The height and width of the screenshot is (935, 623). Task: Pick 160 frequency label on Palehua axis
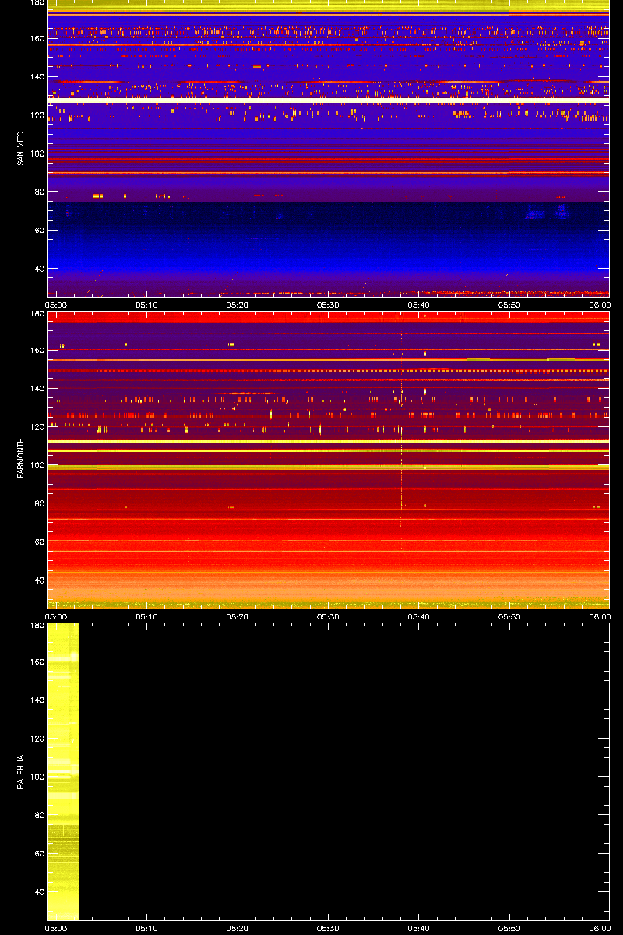point(36,662)
